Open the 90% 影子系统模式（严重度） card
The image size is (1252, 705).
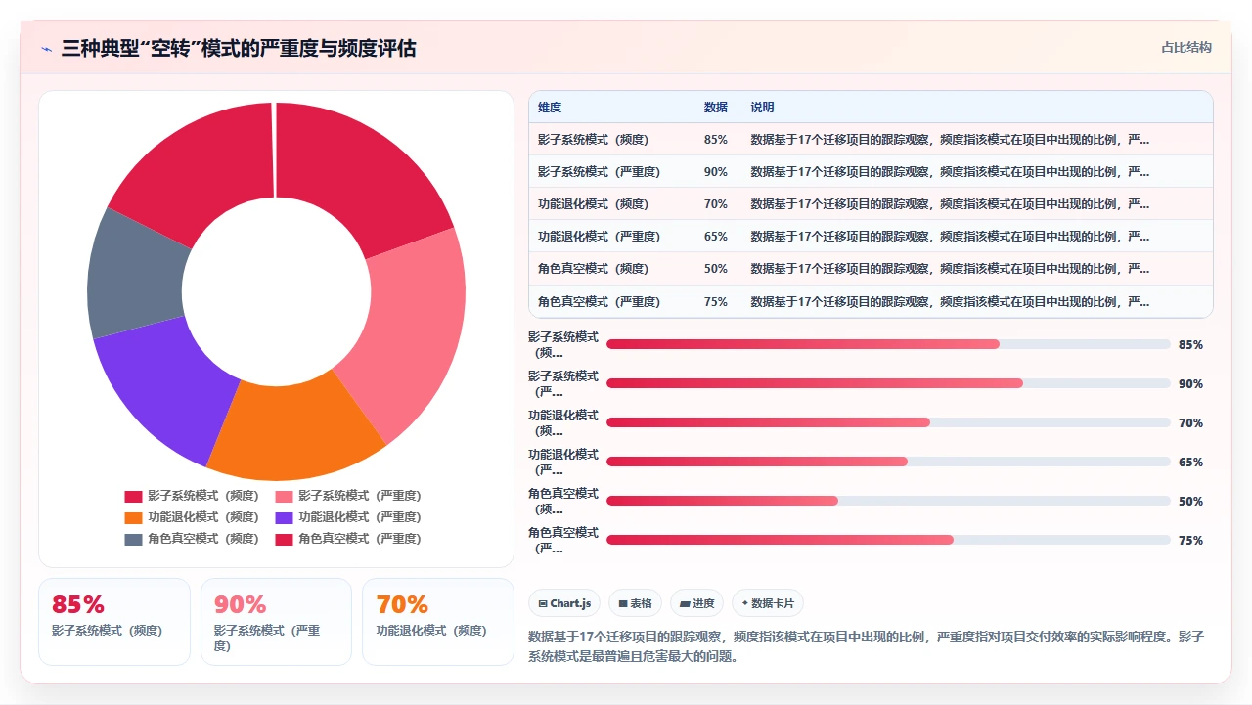[x=276, y=622]
